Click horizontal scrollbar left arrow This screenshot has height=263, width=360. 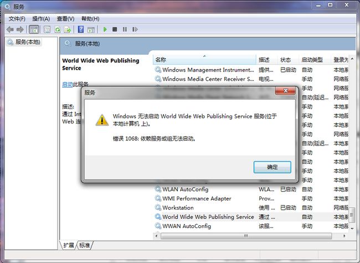[157, 236]
